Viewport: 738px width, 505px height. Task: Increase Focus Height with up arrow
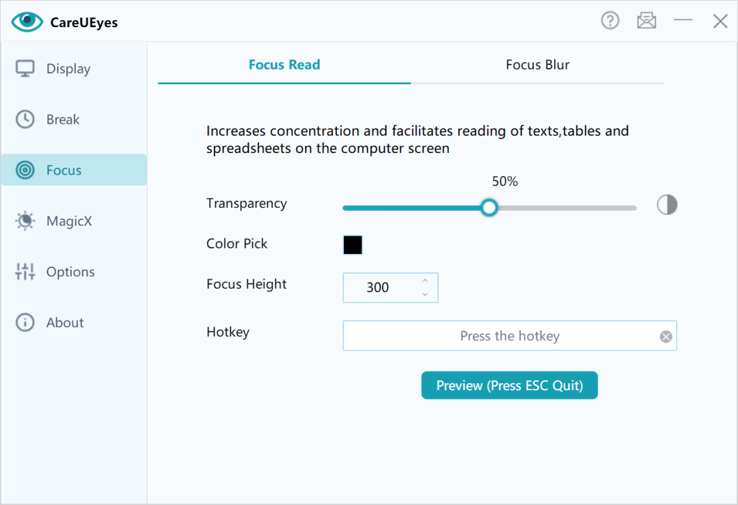click(425, 281)
